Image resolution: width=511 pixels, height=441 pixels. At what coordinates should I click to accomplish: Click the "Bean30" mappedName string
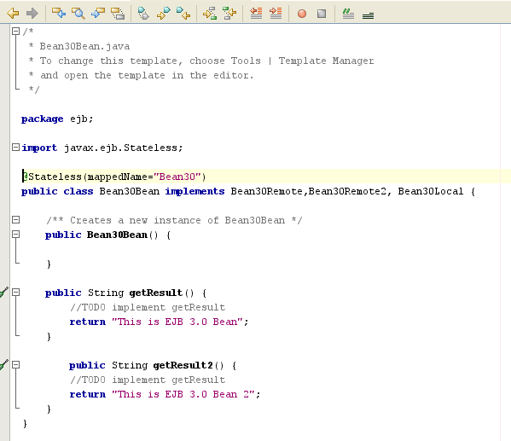177,177
